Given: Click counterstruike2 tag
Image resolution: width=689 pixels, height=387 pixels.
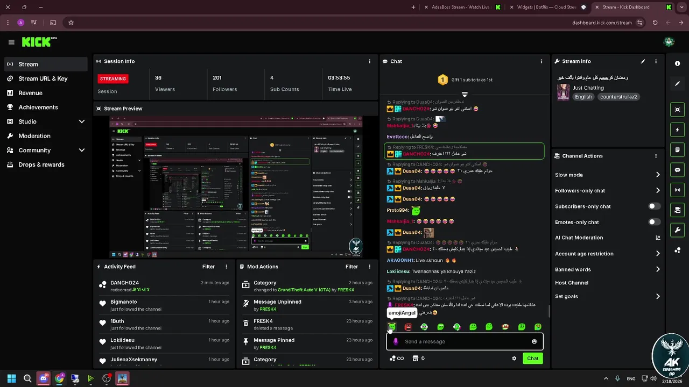Looking at the screenshot, I should pos(618,97).
